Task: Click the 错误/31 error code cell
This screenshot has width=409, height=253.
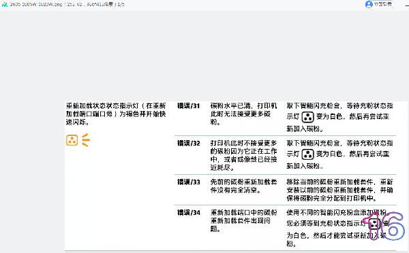Action: click(189, 106)
